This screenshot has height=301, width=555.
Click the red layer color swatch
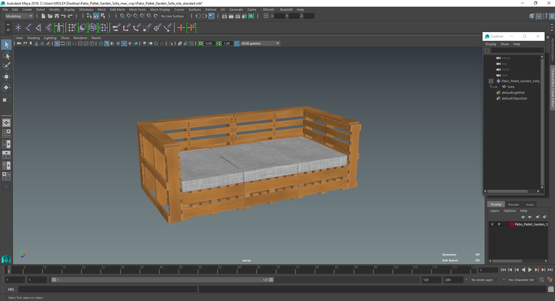pyautogui.click(x=512, y=224)
